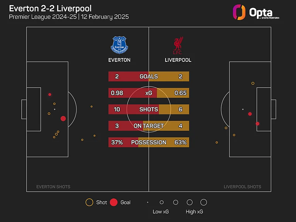The width and height of the screenshot is (296, 222).
Task: Click the Opta logo icon
Action: (239, 12)
